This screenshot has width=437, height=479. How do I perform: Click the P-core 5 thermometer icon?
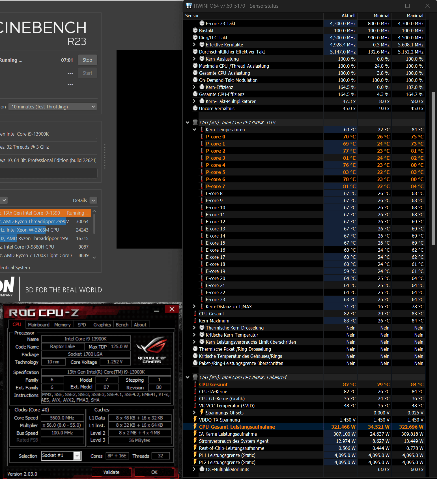(x=202, y=172)
